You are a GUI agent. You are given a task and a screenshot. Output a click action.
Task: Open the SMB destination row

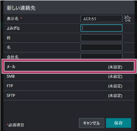pos(69,76)
